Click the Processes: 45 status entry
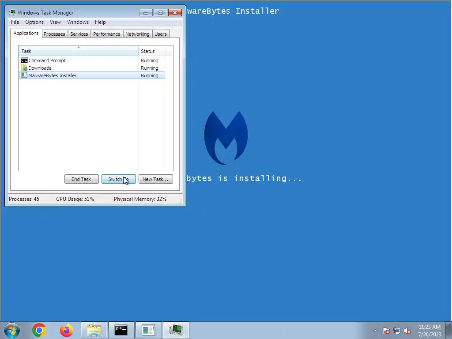This screenshot has width=452, height=339. click(24, 199)
